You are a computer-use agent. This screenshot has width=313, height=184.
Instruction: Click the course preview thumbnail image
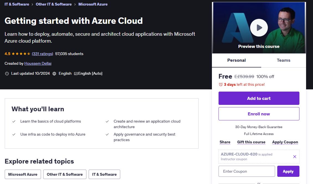(259, 28)
